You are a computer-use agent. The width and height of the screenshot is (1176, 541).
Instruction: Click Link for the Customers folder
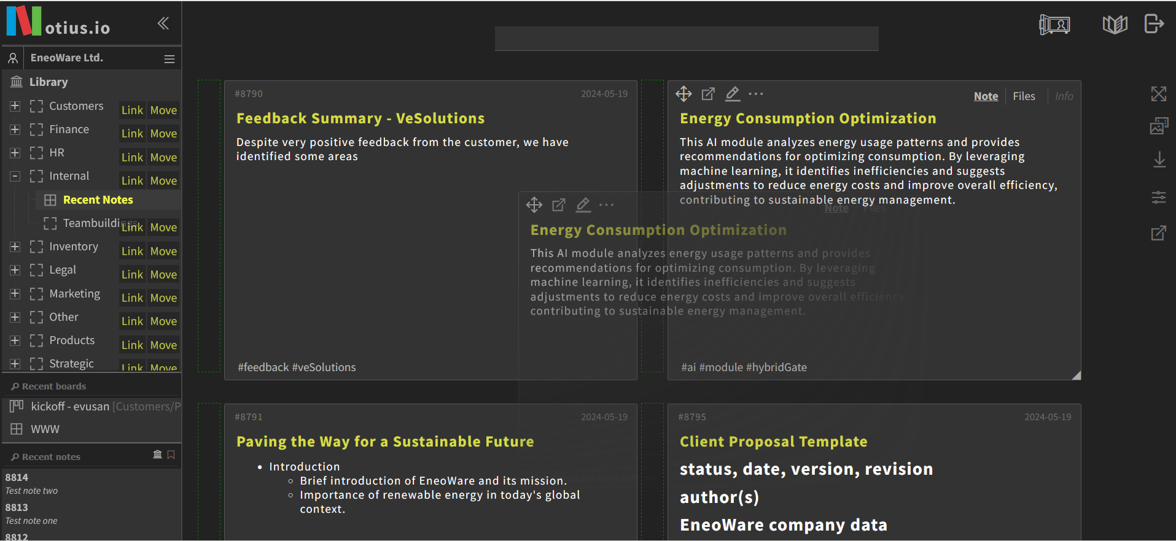132,110
